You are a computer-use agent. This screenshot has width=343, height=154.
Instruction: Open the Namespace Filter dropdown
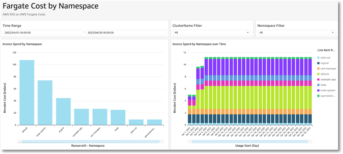pyautogui.click(x=297, y=33)
